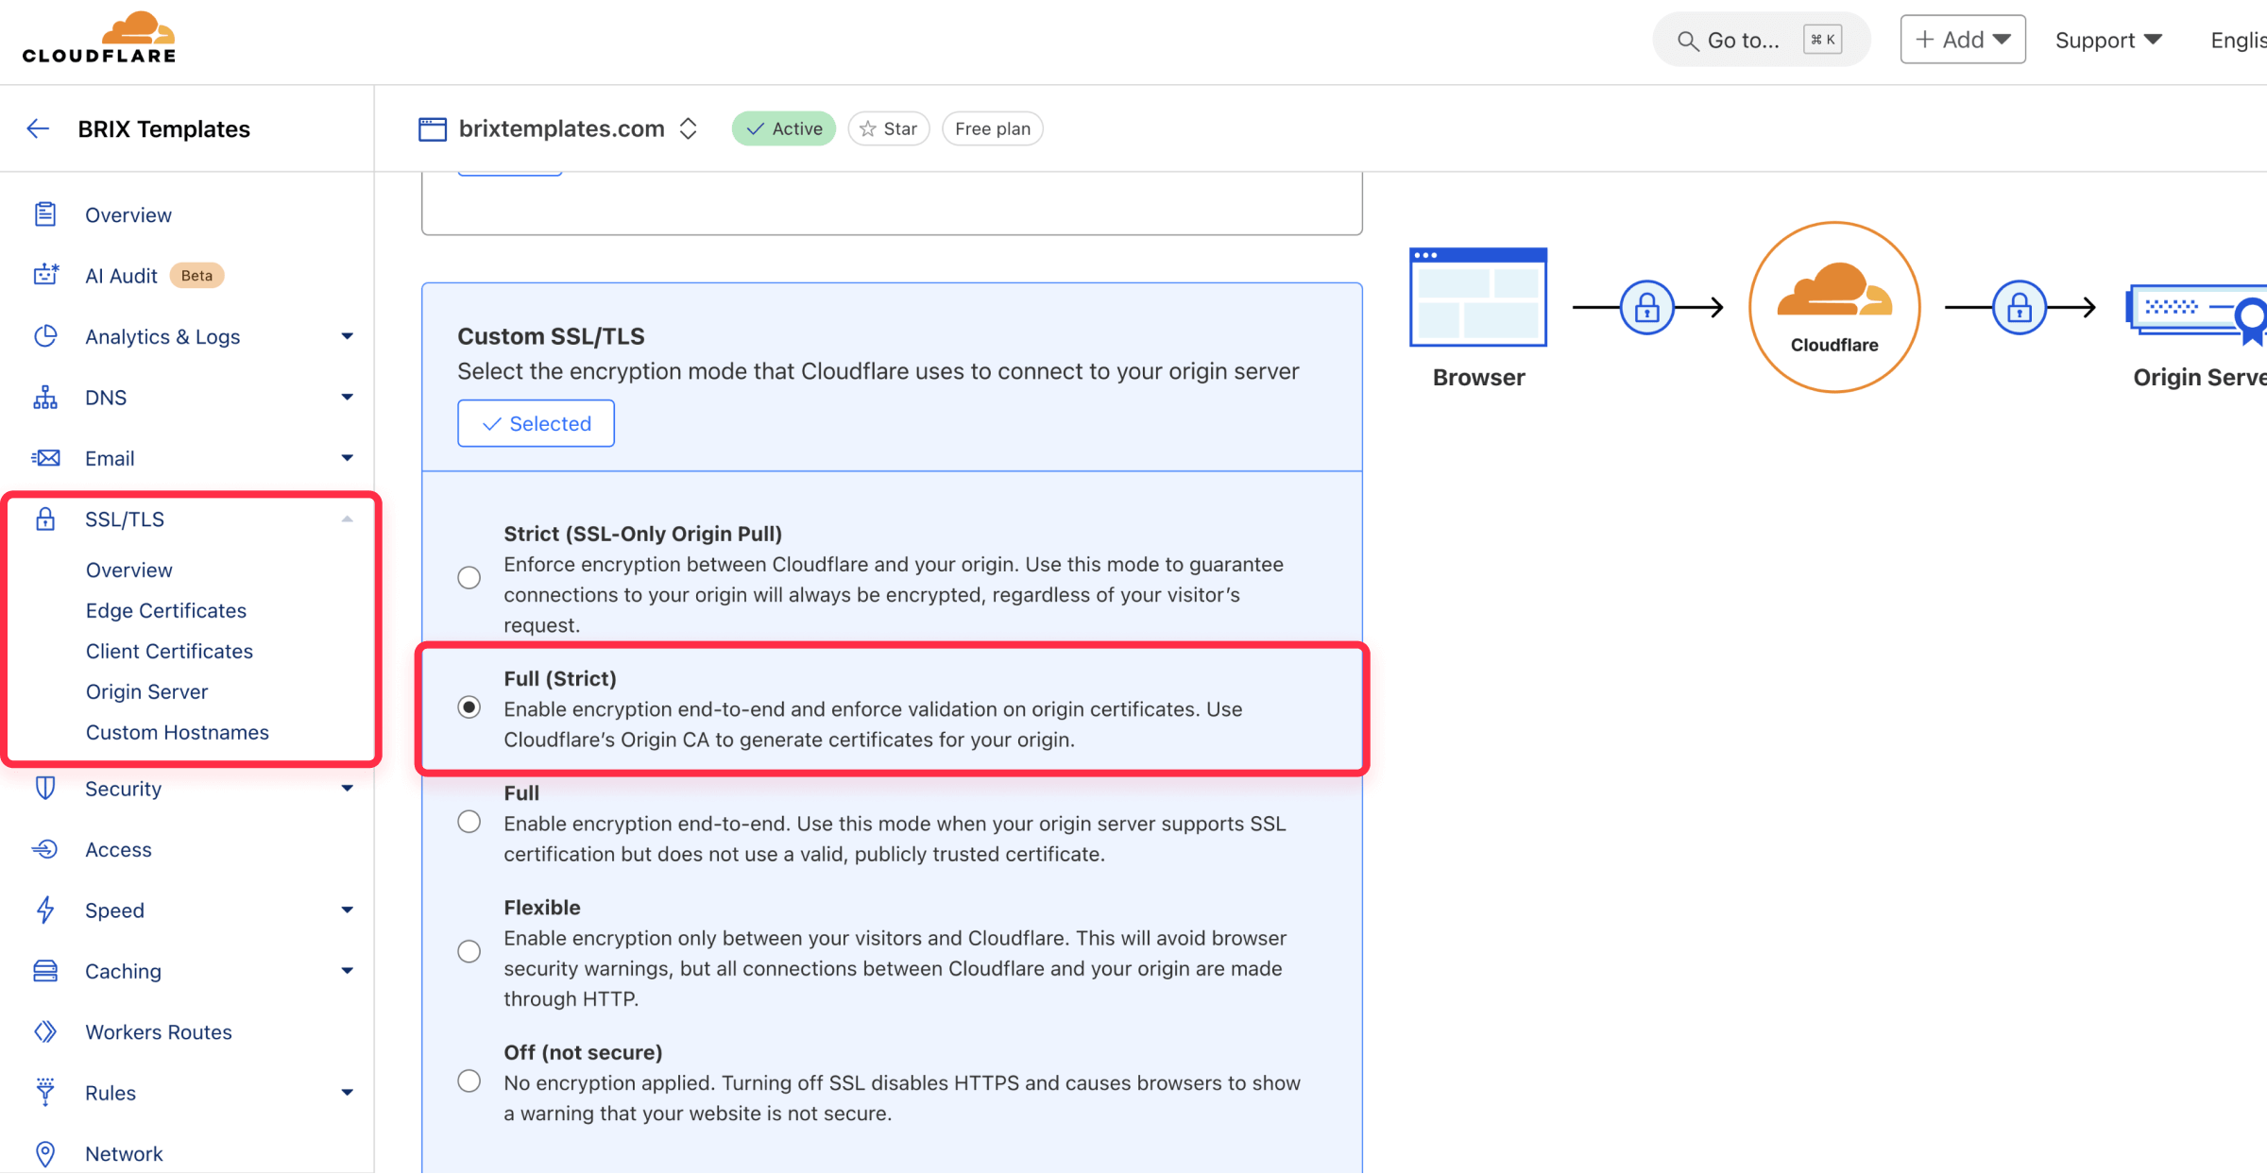Select Strict (SSL-Only Origin Pull) radio option
2267x1174 pixels.
pyautogui.click(x=469, y=577)
